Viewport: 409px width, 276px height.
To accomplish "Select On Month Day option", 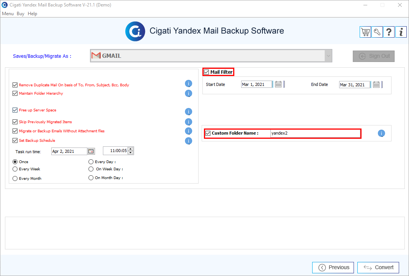I will click(91, 178).
